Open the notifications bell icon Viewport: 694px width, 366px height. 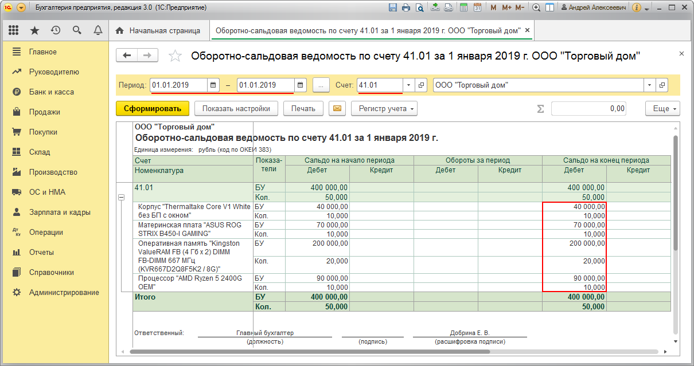98,30
